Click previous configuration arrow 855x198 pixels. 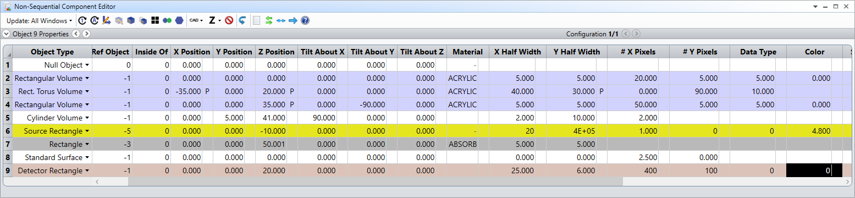point(626,34)
